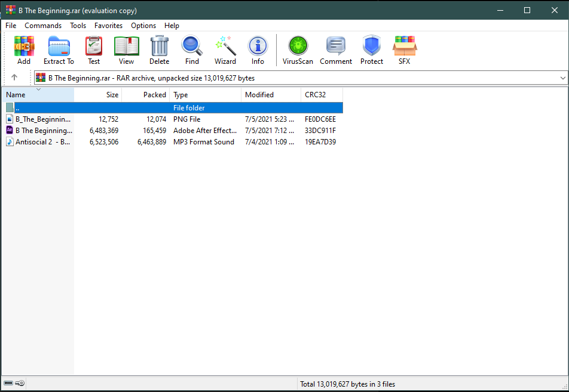Open the File menu
This screenshot has height=392, width=569.
[11, 26]
